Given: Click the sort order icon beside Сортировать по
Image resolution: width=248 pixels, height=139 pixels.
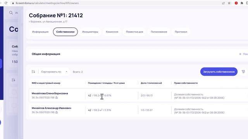Looking at the screenshot, I should (x=33, y=72).
